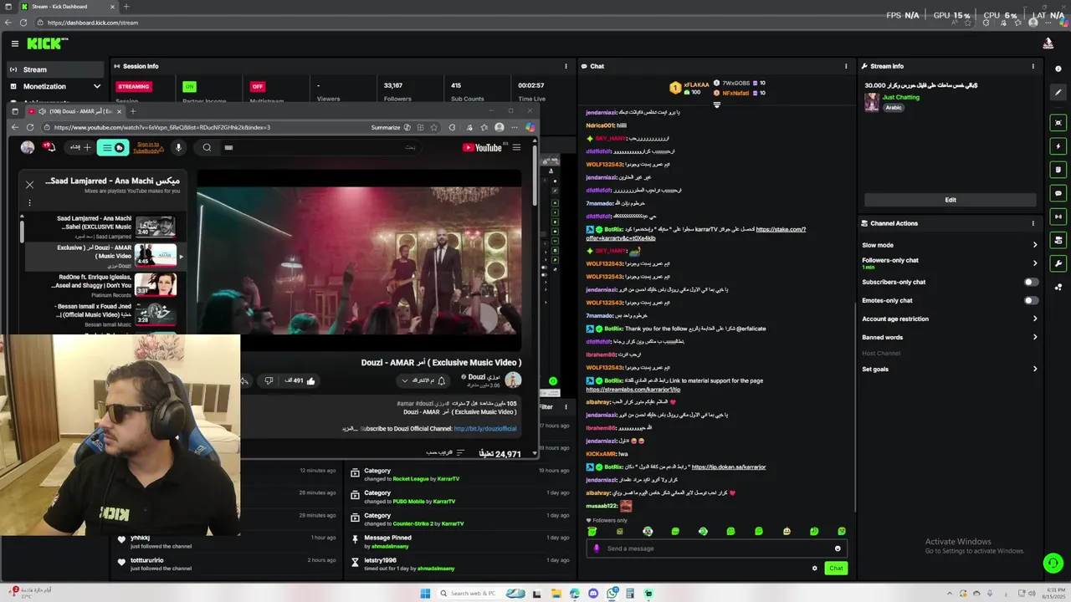Open emoji picker in message box
This screenshot has height=602, width=1071.
(838, 548)
